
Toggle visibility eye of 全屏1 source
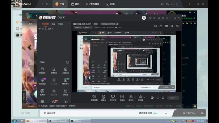39,29
